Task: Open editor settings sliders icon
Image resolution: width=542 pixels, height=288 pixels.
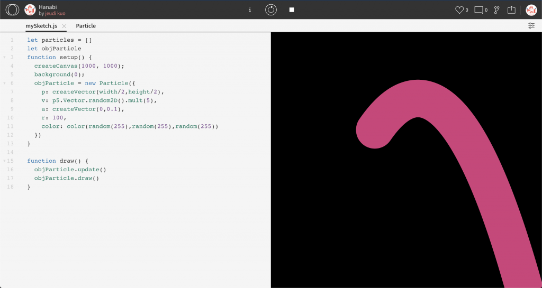Action: point(531,25)
